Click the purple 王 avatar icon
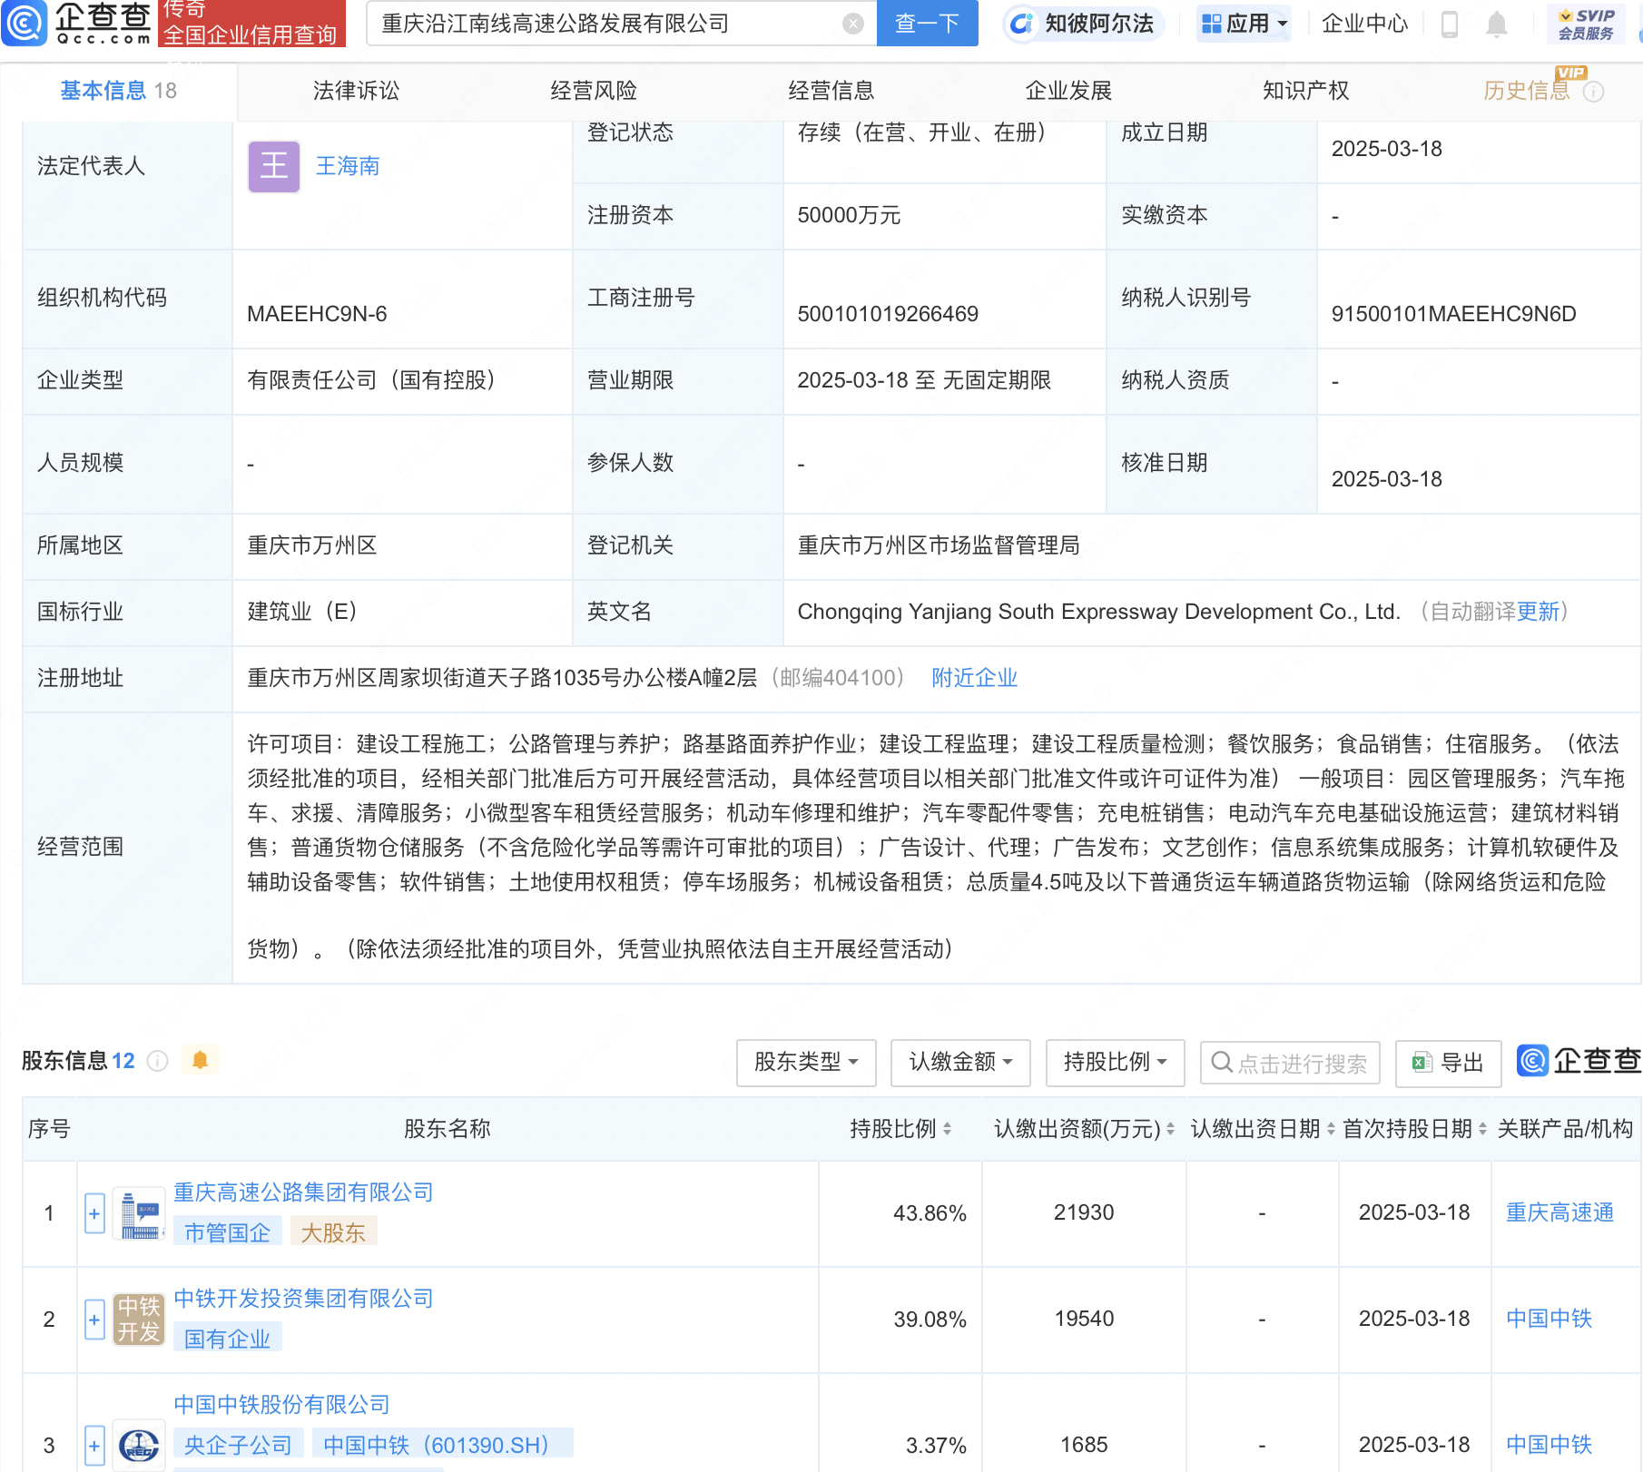 coord(274,166)
